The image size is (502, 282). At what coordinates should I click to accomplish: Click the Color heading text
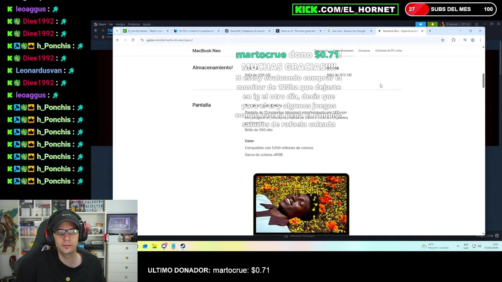(x=249, y=141)
